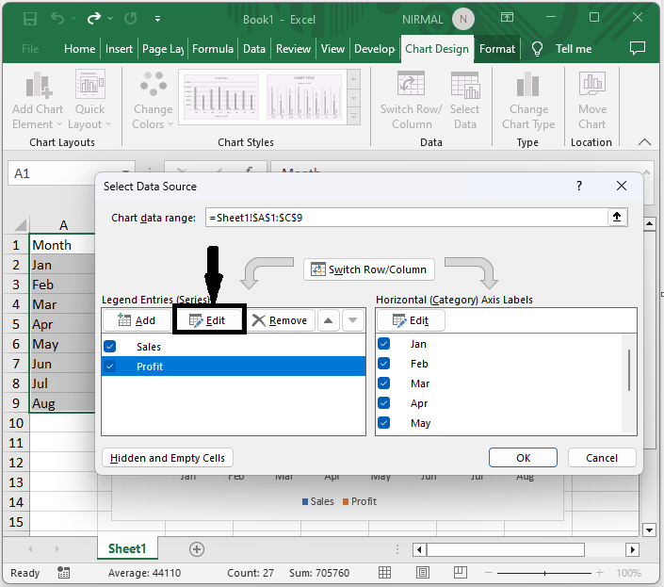Viewport: 664px width, 587px height.
Task: Click the Redo arrow icon
Action: (x=95, y=19)
